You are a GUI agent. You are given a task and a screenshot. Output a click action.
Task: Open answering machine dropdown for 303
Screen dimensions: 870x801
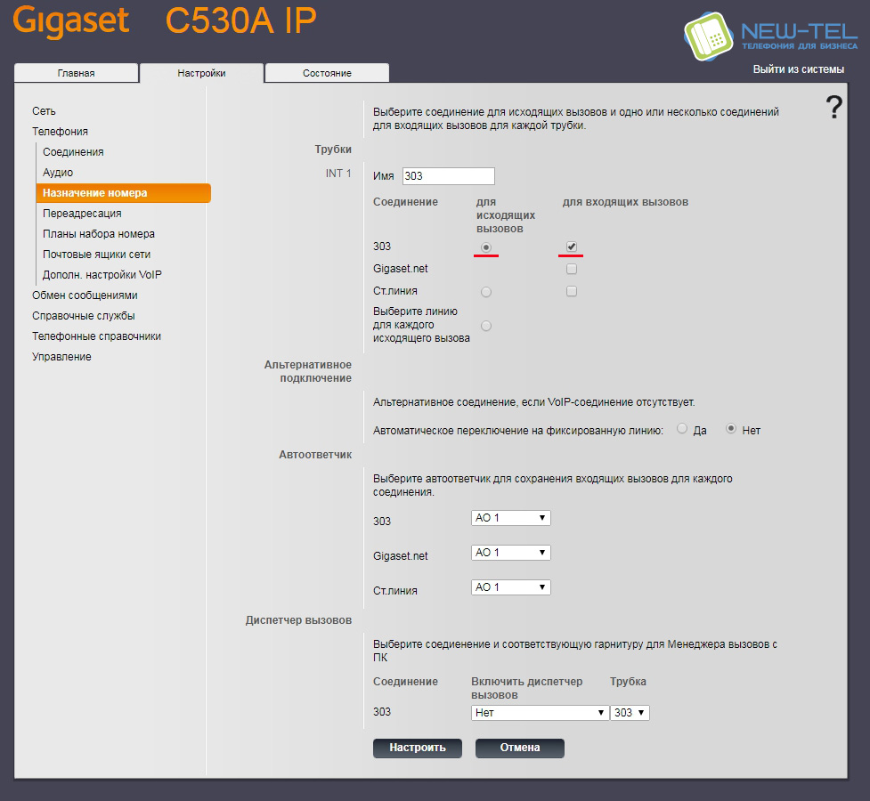tap(510, 518)
